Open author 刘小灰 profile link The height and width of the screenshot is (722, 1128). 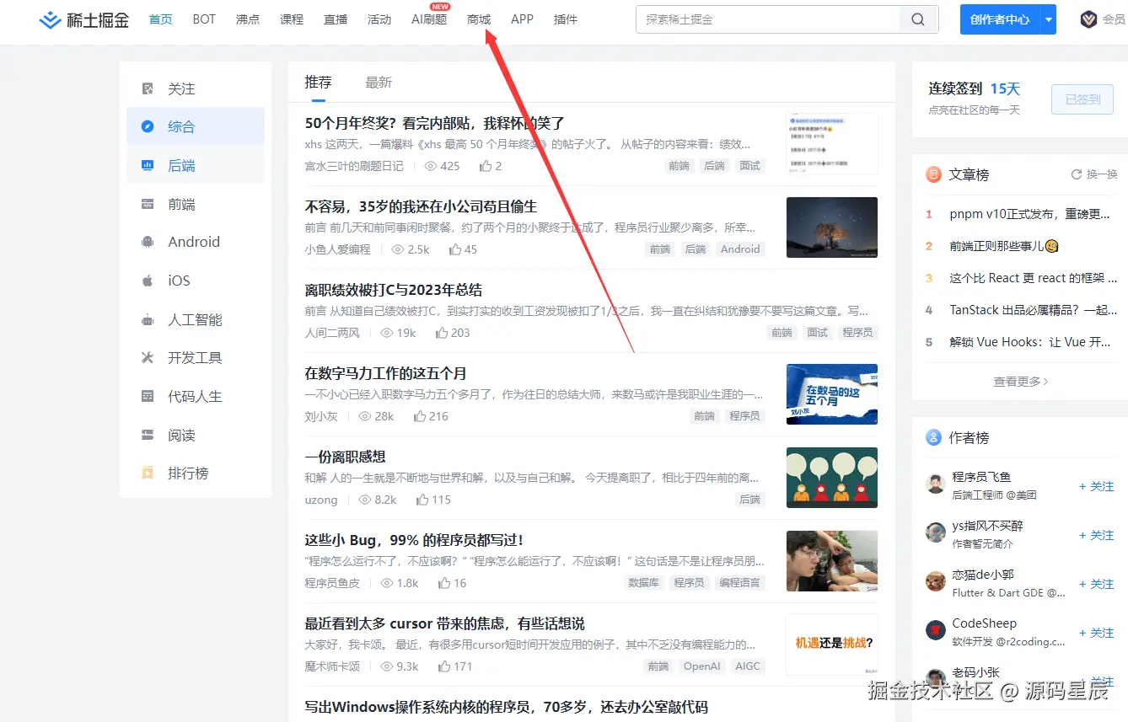(x=321, y=416)
